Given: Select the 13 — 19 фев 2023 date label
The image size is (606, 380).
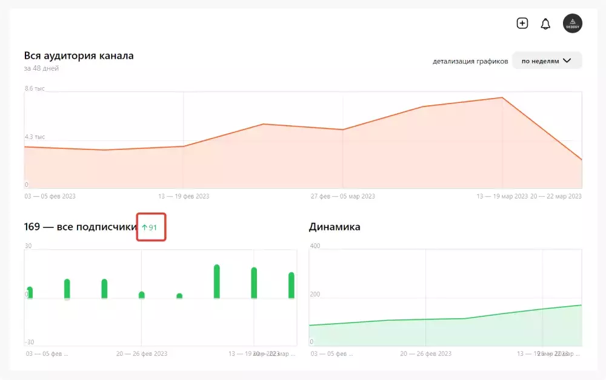Looking at the screenshot, I should pos(184,196).
